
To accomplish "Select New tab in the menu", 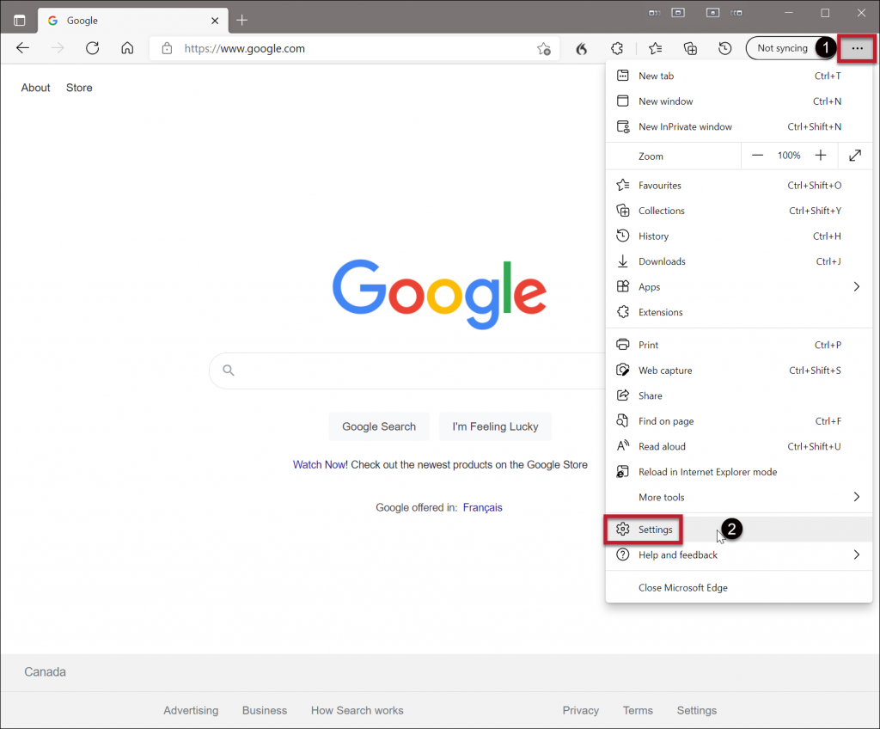I will 738,76.
